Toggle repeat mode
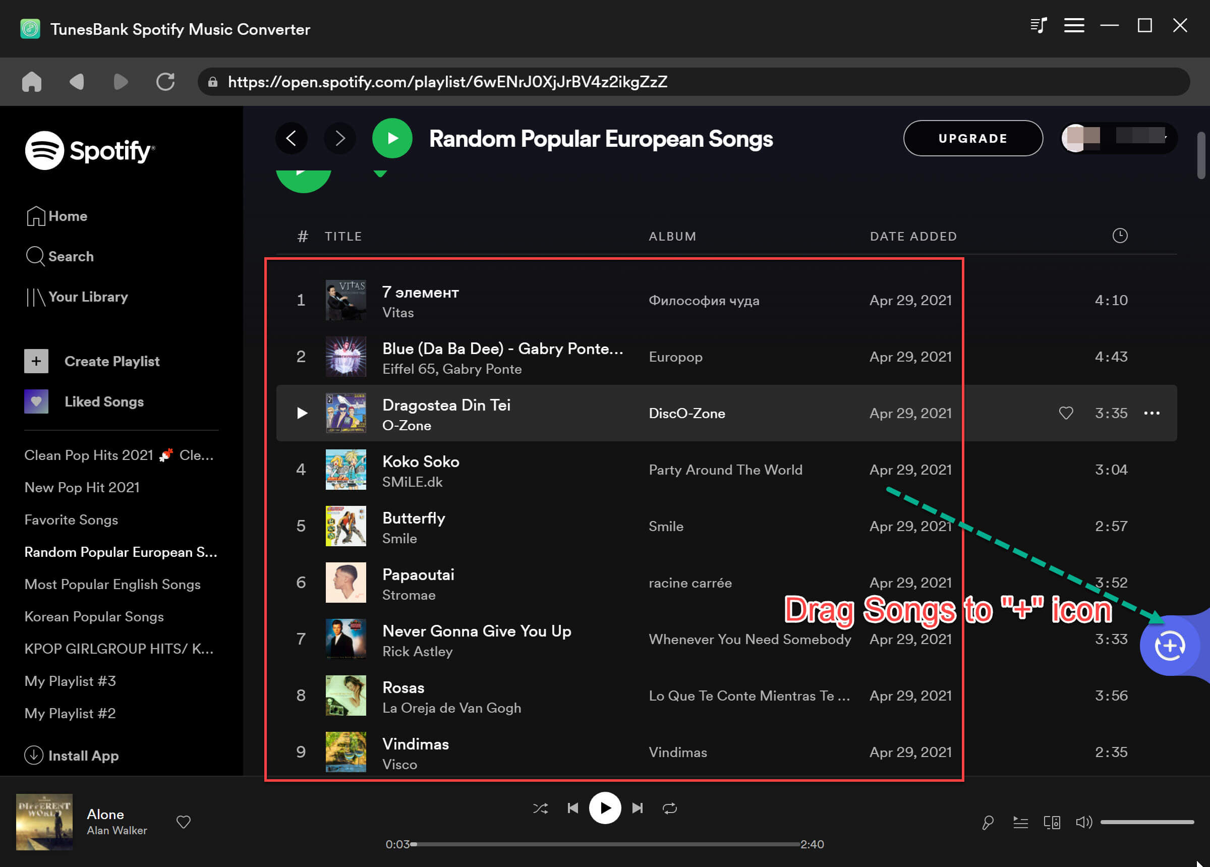1210x867 pixels. pos(670,807)
